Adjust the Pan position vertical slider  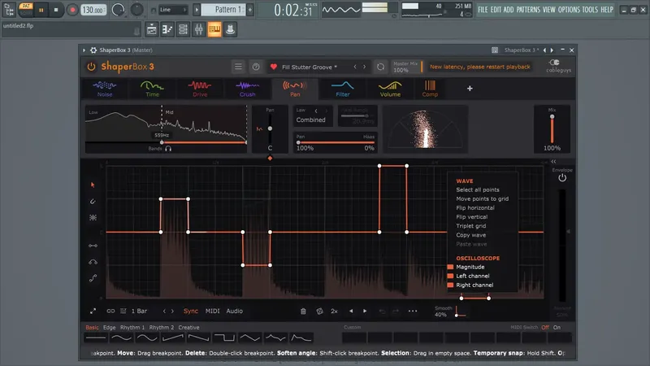click(x=270, y=129)
